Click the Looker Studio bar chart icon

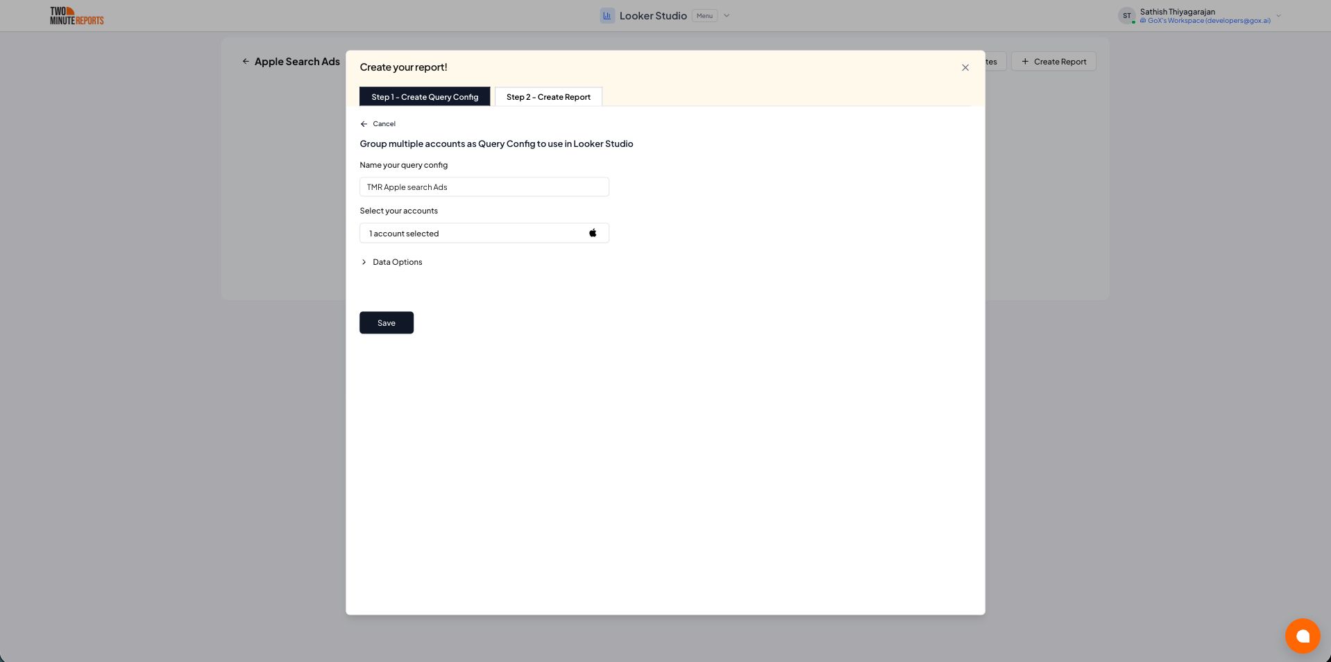coord(607,15)
